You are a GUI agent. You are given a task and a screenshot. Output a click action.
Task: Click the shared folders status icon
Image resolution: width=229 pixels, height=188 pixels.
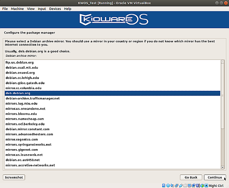point(185,186)
